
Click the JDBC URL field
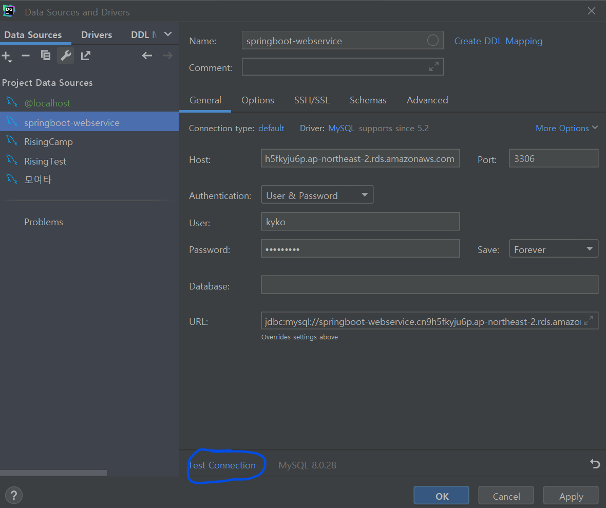coord(429,320)
